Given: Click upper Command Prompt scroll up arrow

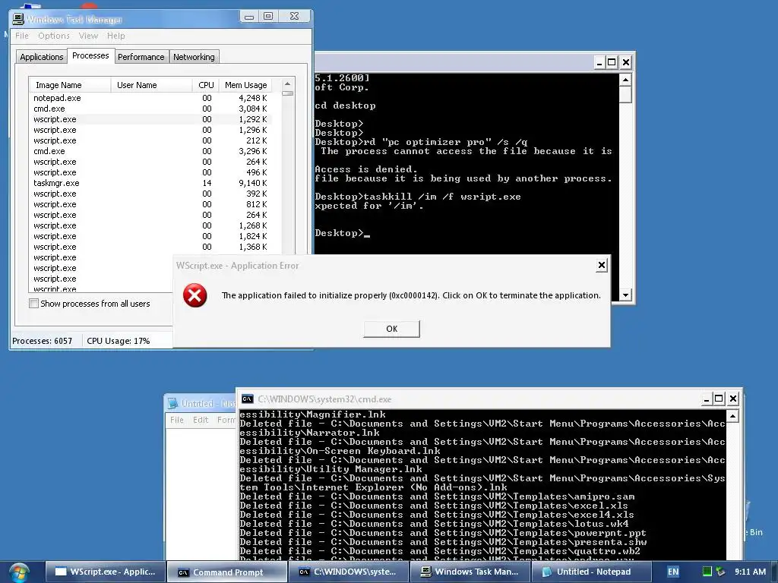Looking at the screenshot, I should (x=626, y=80).
